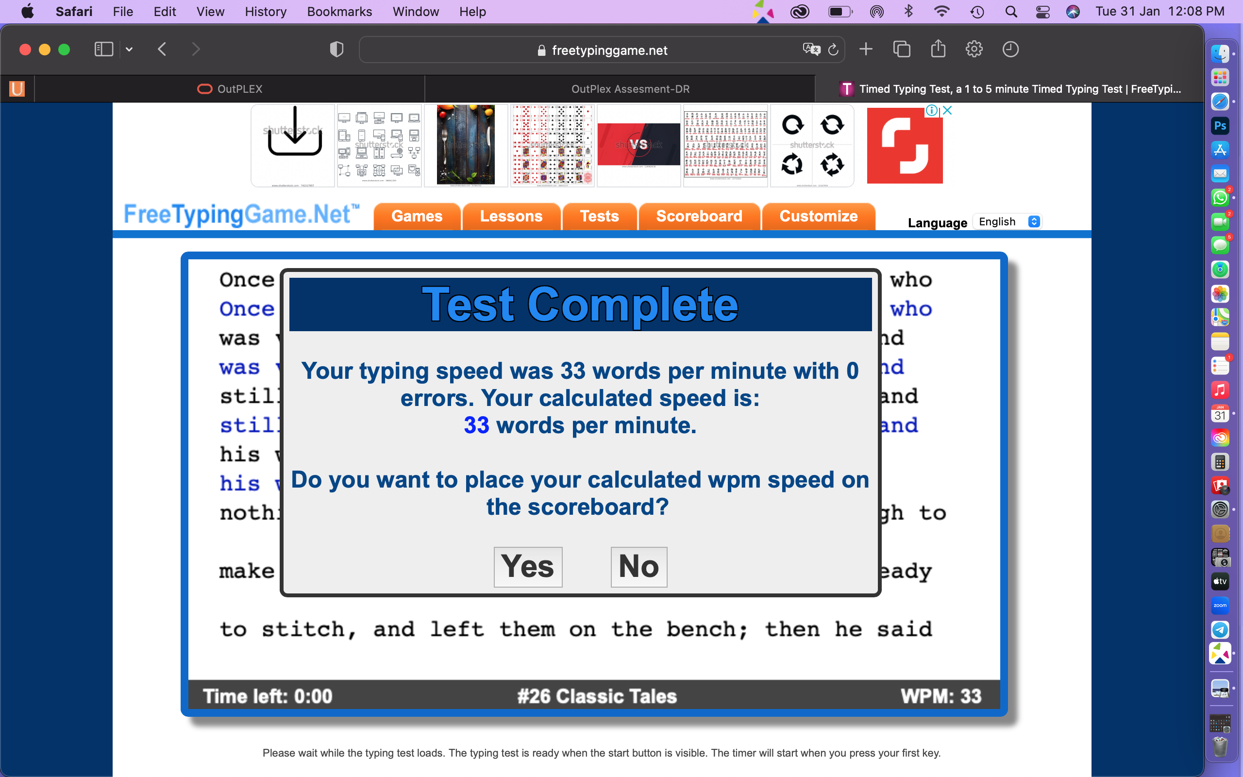Switch to OutPlex Assesment-DR tab
Image resolution: width=1243 pixels, height=777 pixels.
[x=630, y=89]
